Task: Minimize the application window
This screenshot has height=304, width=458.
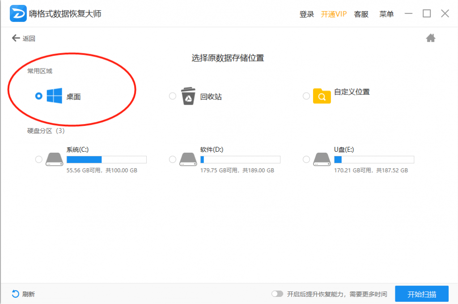Action: 408,13
